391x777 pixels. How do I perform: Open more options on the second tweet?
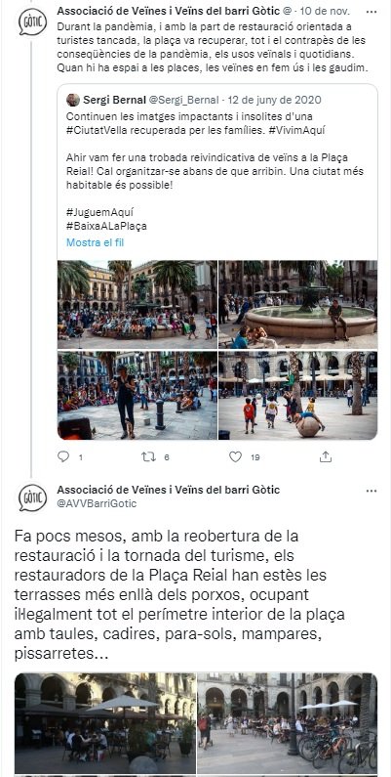pyautogui.click(x=371, y=491)
